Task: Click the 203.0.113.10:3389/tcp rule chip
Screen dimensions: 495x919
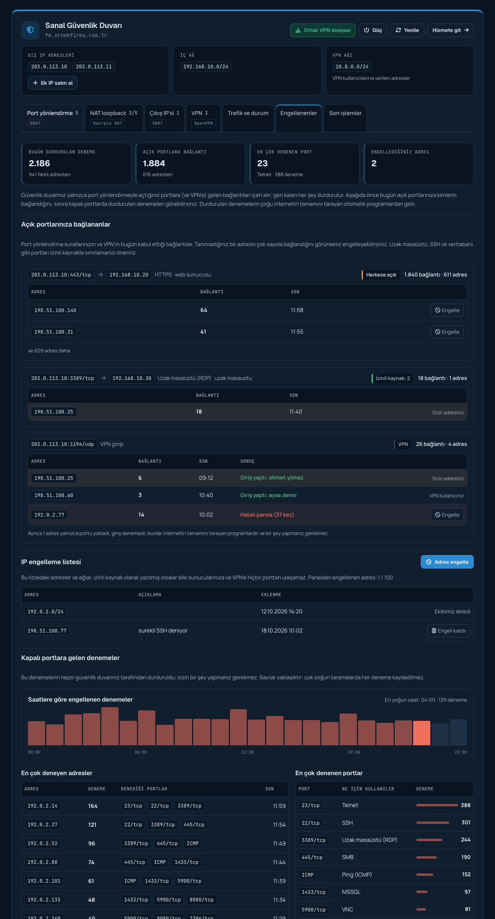Action: [x=63, y=378]
